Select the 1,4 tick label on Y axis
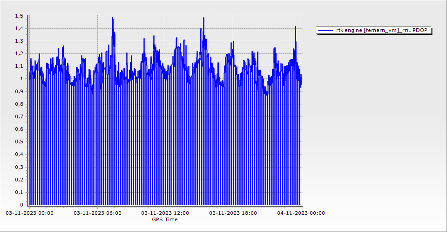Screen dimensions: 447x232 [x=19, y=28]
